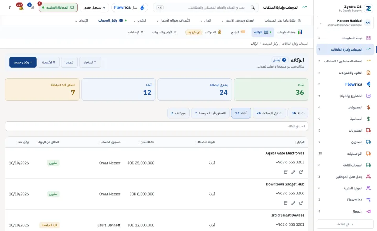Edit Downtown Gadget Hub with pencil icon

click(293, 203)
